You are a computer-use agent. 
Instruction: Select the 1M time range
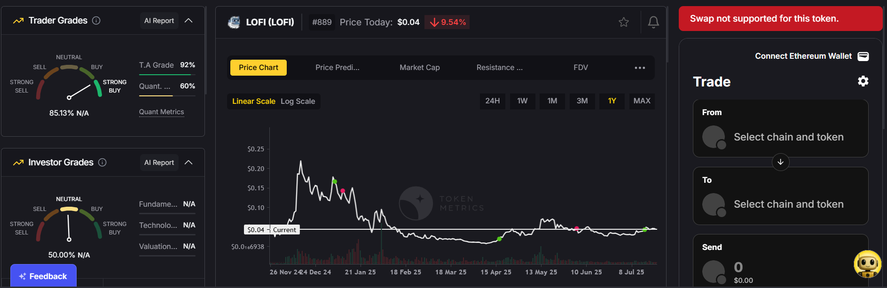tap(552, 101)
